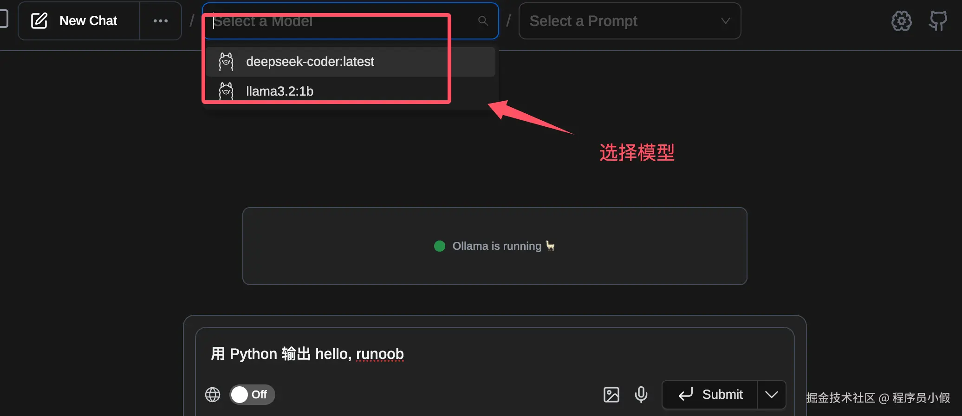Screen dimensions: 962x416
Task: Open the settings gear icon
Action: [x=901, y=21]
